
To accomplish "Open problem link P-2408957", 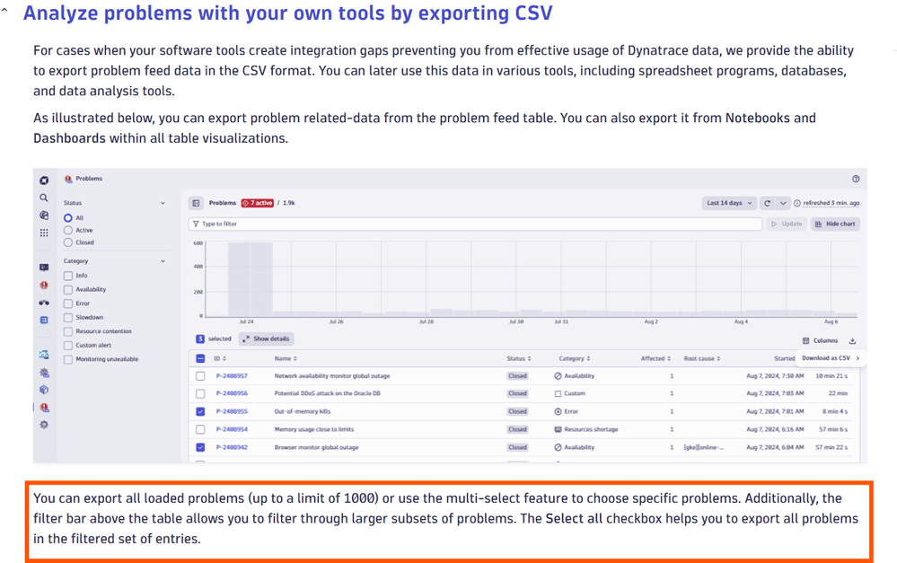I will [232, 376].
